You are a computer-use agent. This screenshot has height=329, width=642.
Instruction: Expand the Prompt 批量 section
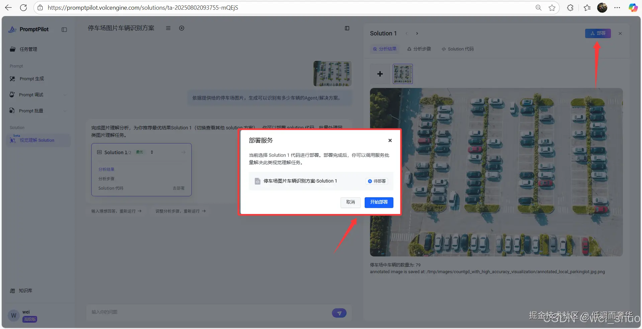[x=65, y=111]
